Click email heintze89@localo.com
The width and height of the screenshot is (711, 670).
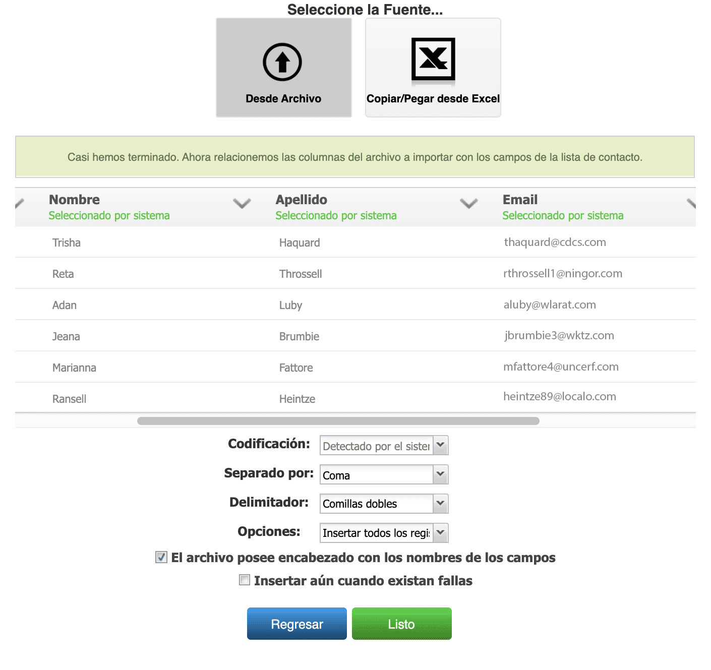click(560, 396)
